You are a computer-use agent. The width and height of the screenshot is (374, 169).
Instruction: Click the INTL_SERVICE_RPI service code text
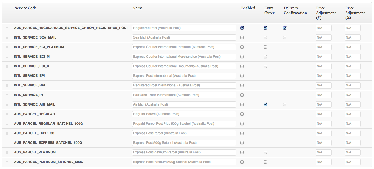click(x=30, y=85)
